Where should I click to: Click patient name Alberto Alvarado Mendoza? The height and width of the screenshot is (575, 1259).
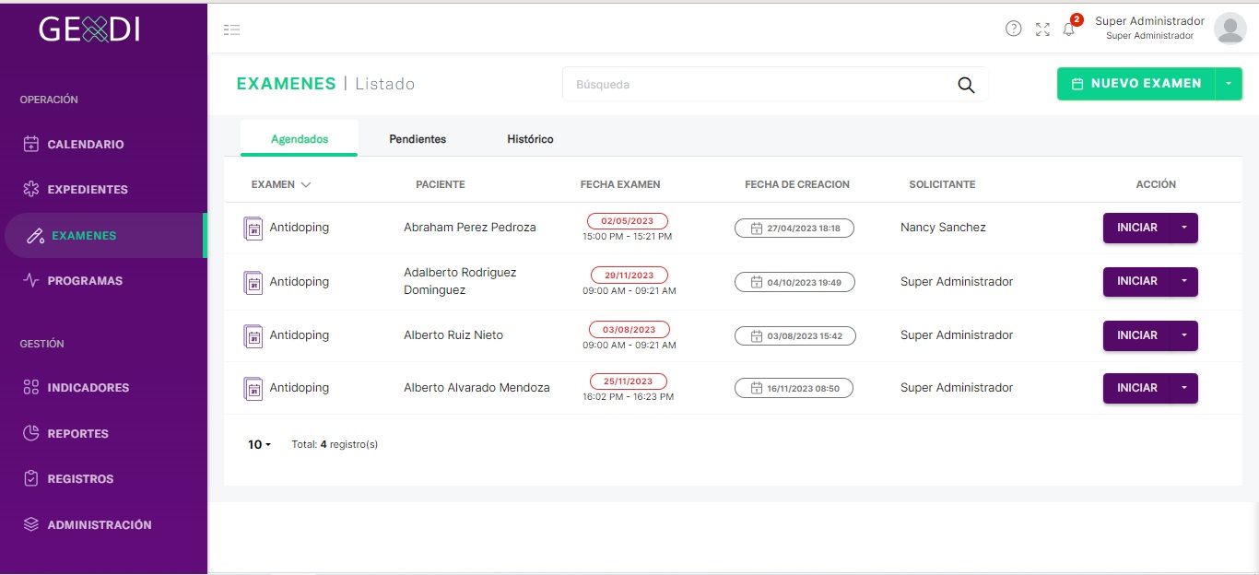pyautogui.click(x=477, y=388)
